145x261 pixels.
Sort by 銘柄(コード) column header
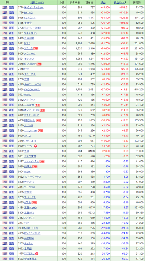(x=37, y=2)
